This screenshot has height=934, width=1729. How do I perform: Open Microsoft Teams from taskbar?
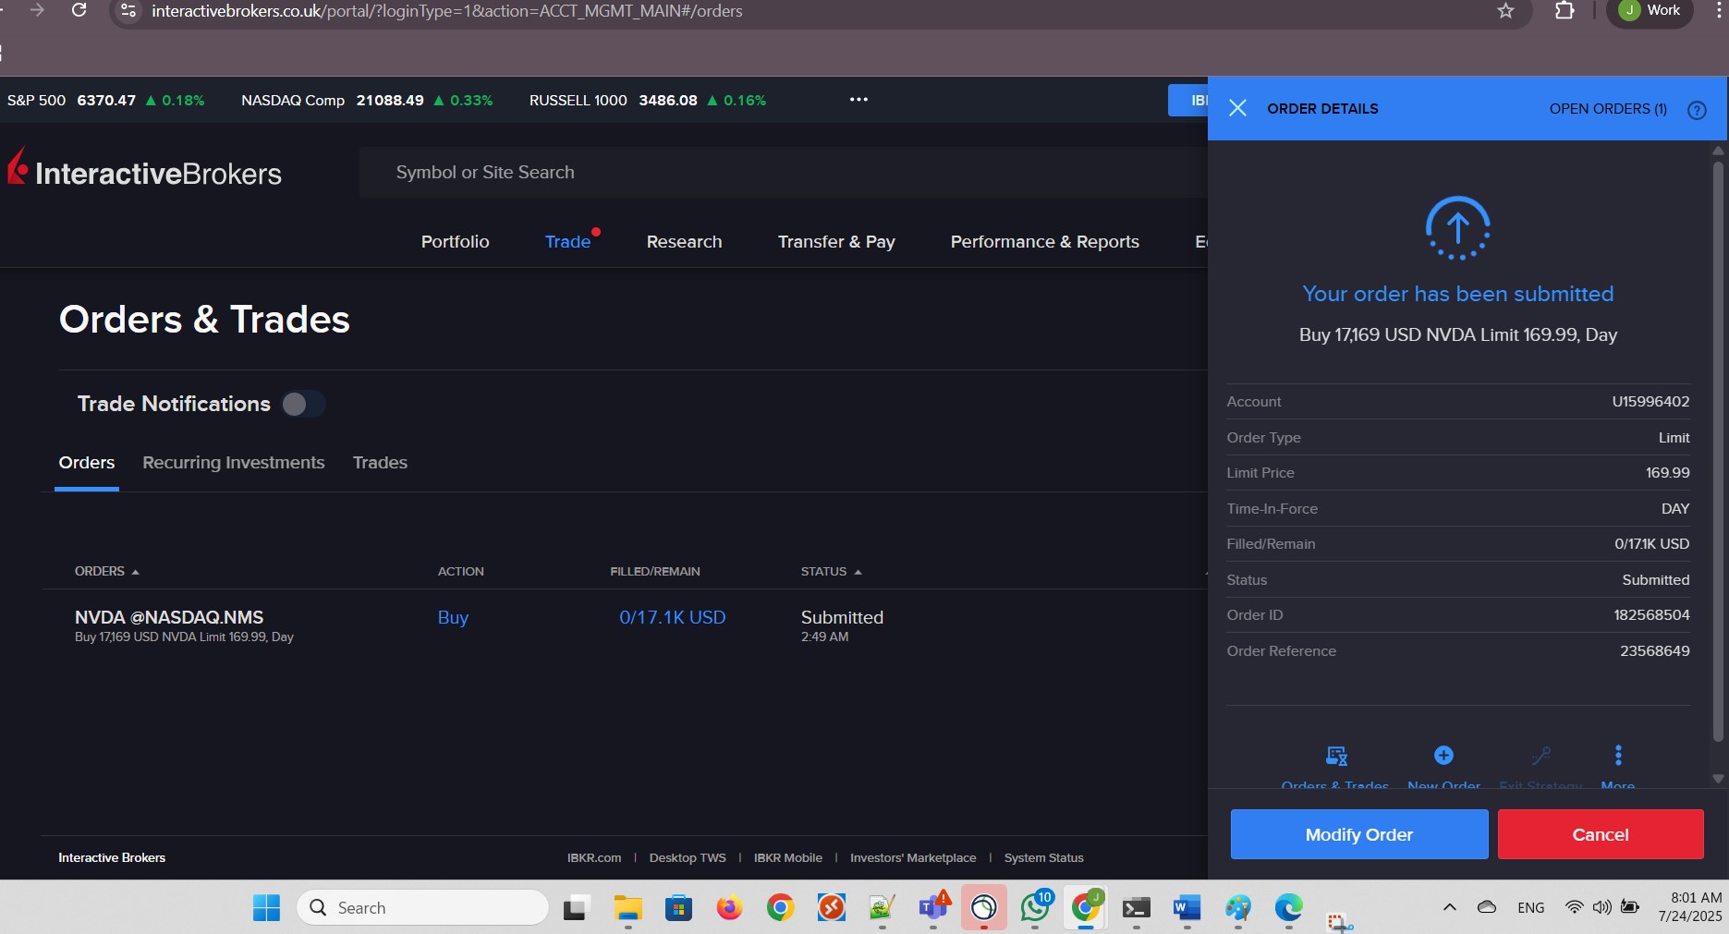933,908
